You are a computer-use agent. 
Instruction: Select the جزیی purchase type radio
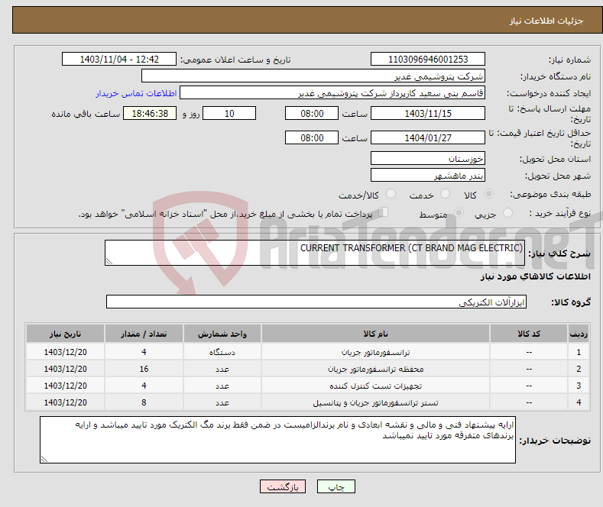click(x=507, y=213)
